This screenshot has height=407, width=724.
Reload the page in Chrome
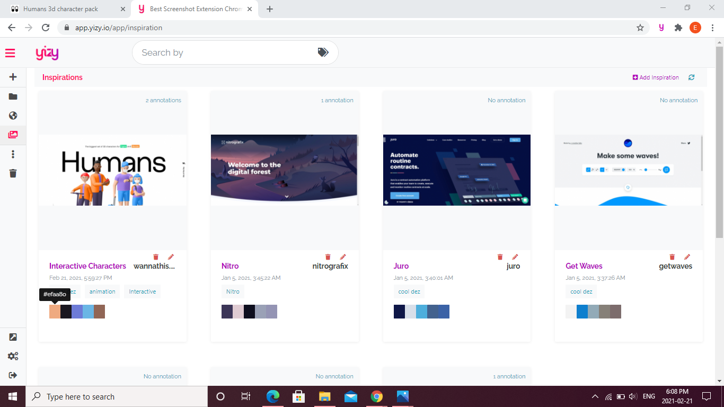(46, 28)
